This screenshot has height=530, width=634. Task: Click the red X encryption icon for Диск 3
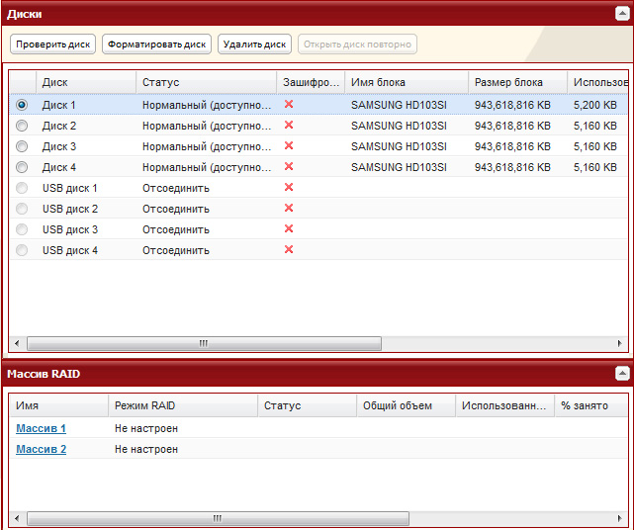click(289, 145)
